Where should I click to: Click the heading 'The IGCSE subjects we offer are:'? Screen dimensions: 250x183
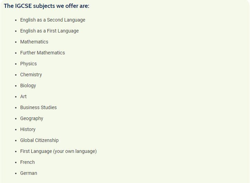[46, 6]
